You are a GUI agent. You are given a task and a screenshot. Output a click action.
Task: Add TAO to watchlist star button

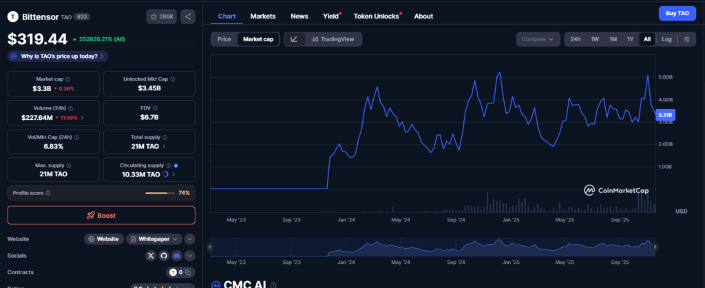pos(161,17)
